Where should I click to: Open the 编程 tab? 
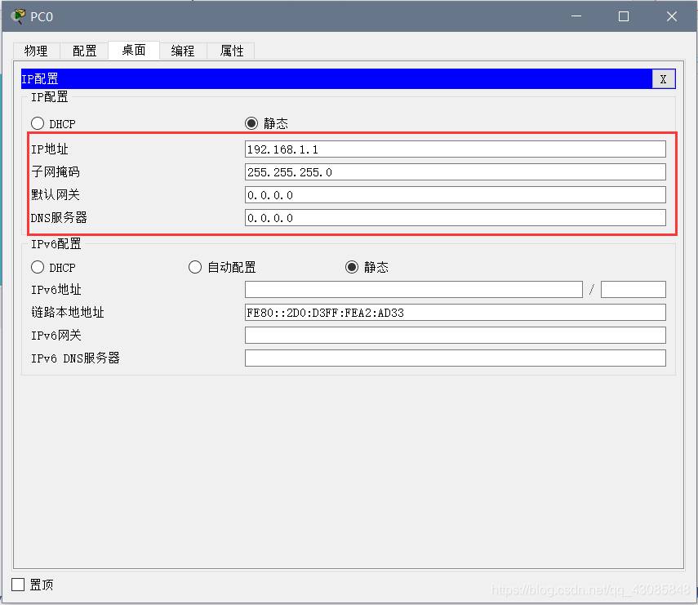pos(183,51)
